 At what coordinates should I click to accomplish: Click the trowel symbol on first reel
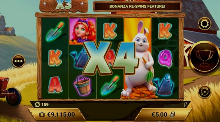[55, 32]
